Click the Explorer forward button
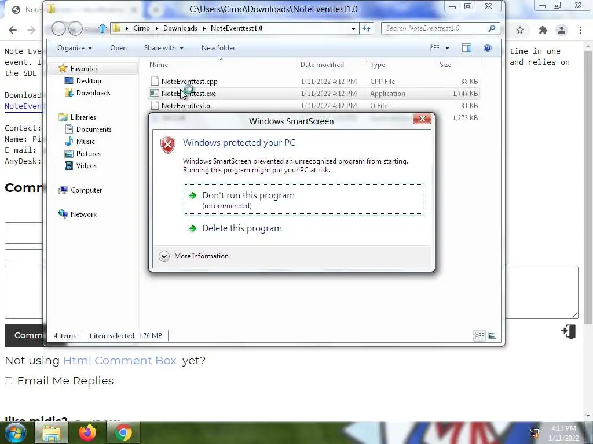 coord(75,28)
